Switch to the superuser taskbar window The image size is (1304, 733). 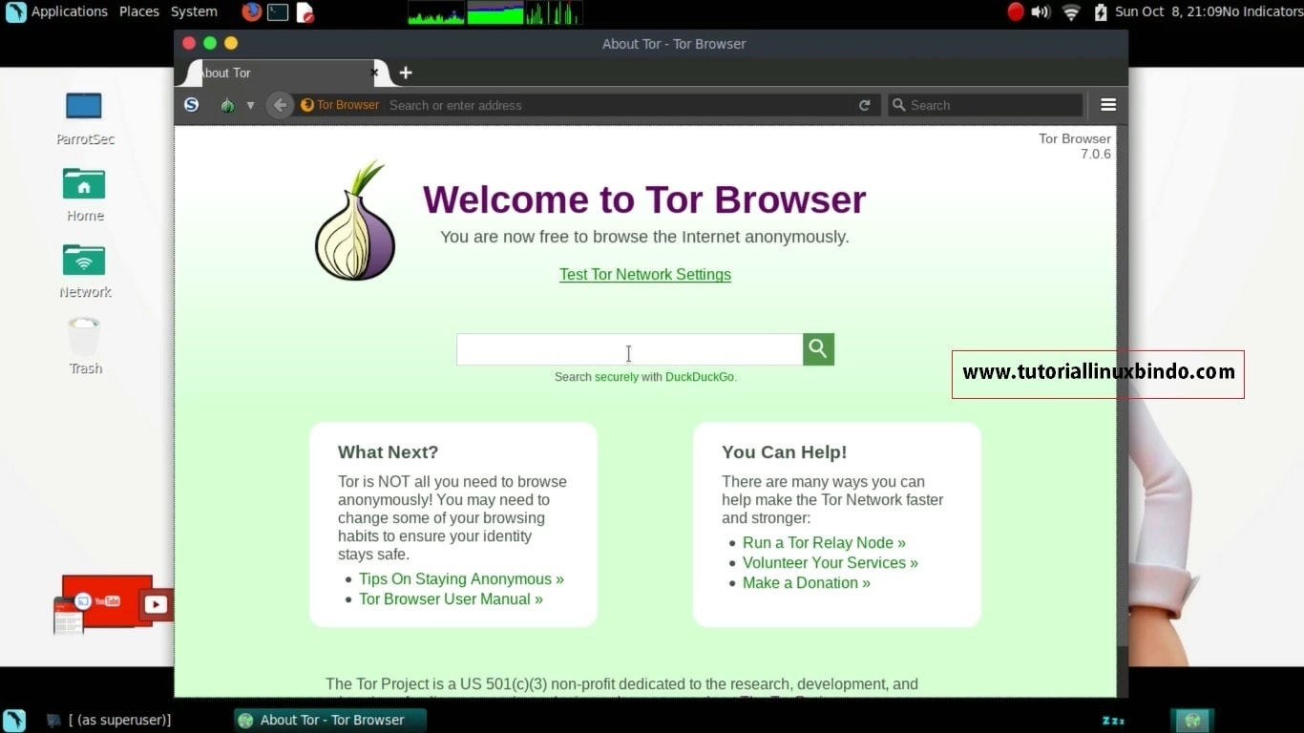(110, 720)
